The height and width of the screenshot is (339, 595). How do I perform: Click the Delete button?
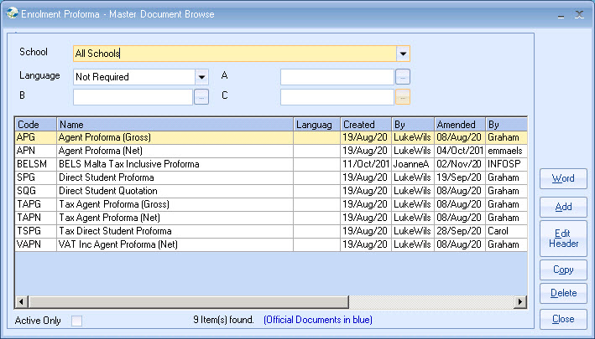point(563,294)
